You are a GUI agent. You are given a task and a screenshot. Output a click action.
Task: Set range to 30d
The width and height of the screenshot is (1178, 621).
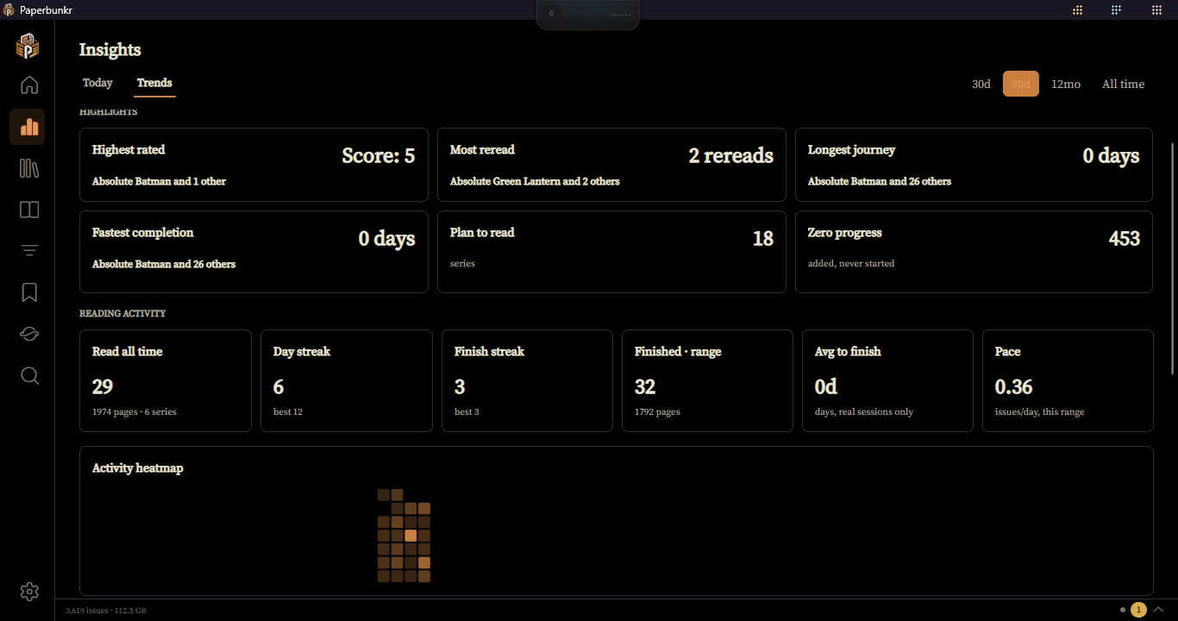[x=981, y=84]
